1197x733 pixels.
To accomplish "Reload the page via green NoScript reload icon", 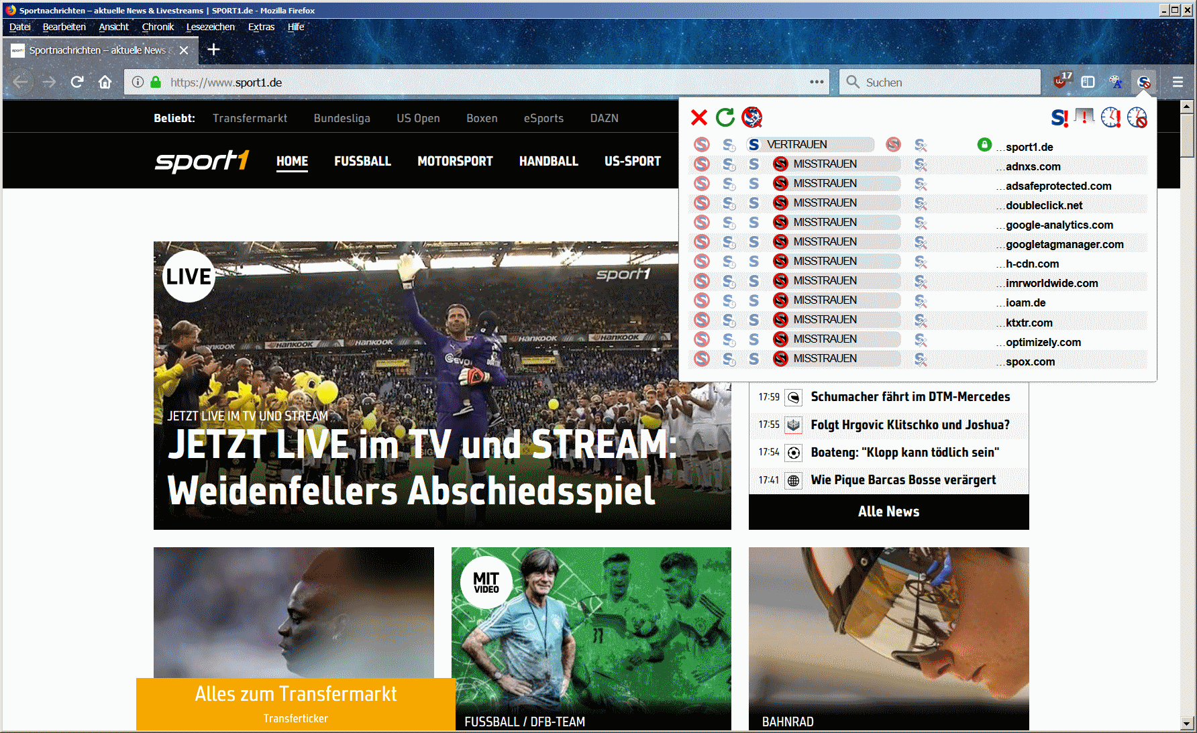I will coord(725,117).
